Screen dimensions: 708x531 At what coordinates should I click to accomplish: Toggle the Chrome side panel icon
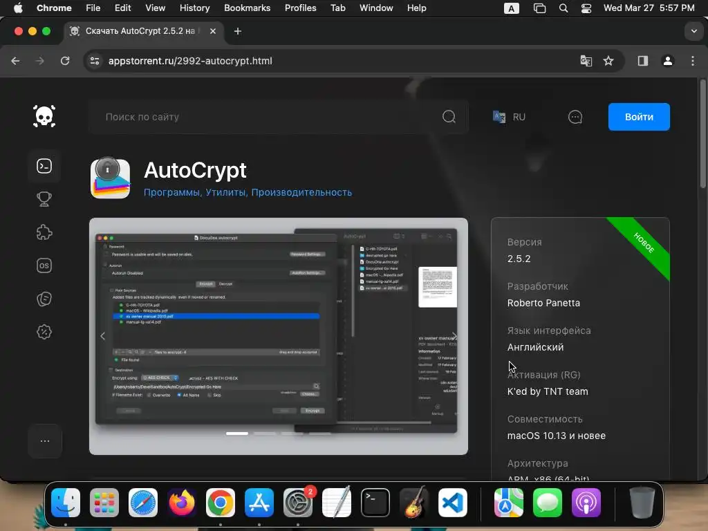point(643,61)
